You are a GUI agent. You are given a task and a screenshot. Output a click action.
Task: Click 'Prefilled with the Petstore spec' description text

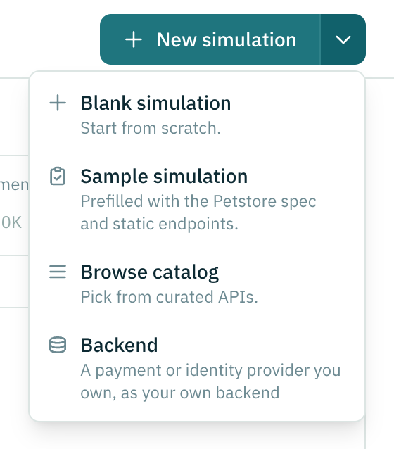click(198, 201)
